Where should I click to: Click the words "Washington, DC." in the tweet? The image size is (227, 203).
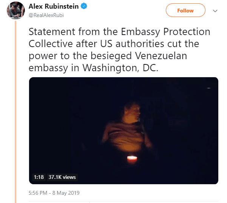(x=120, y=68)
